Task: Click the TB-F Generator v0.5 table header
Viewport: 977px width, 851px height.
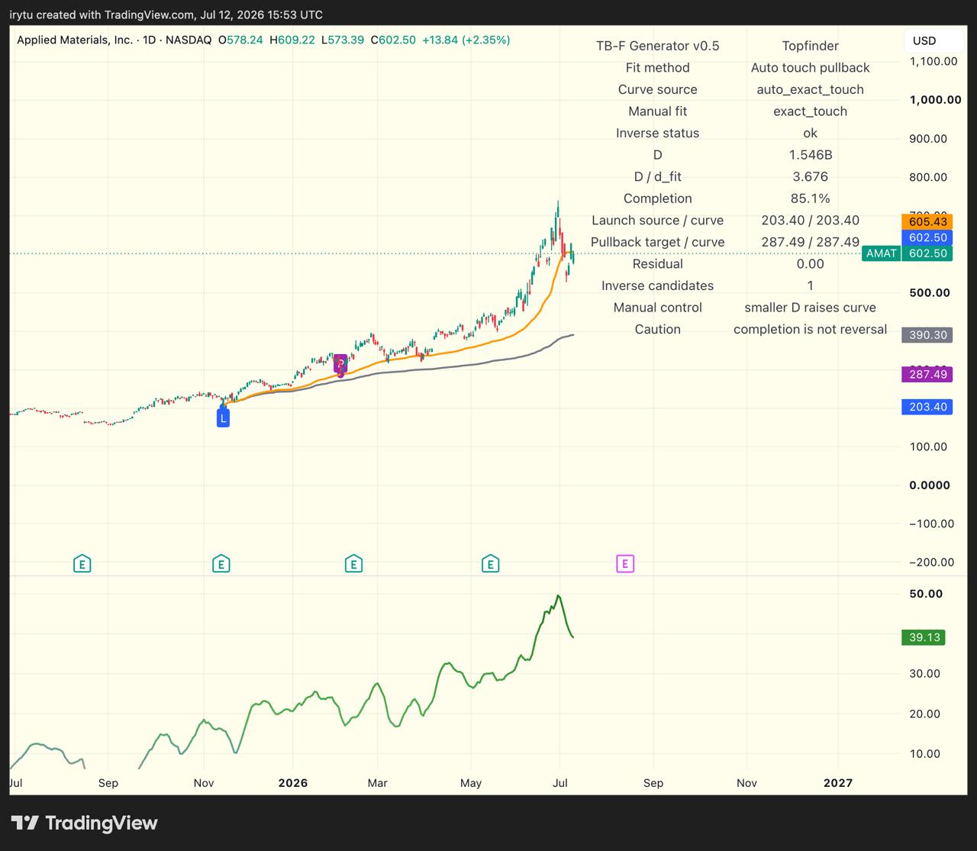Action: click(657, 46)
